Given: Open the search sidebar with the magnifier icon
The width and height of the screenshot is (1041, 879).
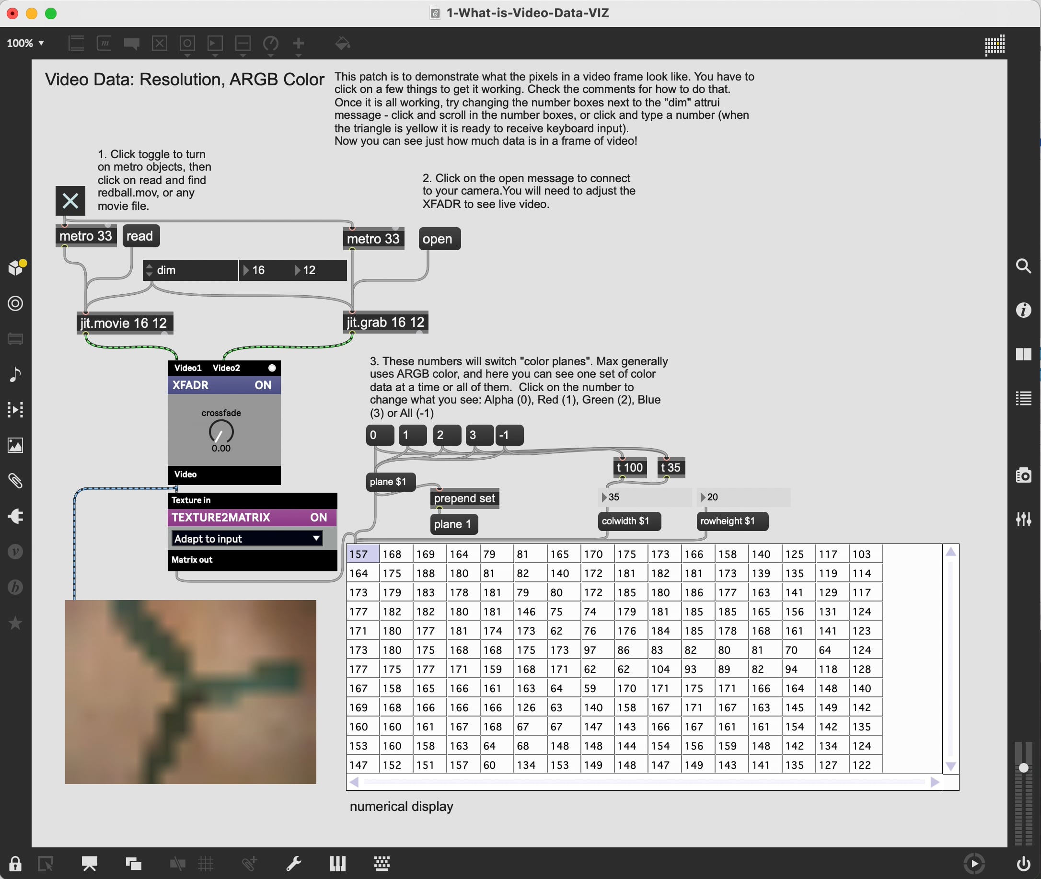Looking at the screenshot, I should pos(1024,266).
